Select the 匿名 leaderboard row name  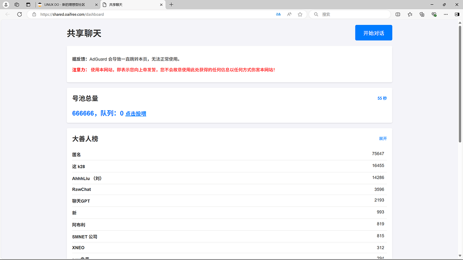(x=76, y=154)
